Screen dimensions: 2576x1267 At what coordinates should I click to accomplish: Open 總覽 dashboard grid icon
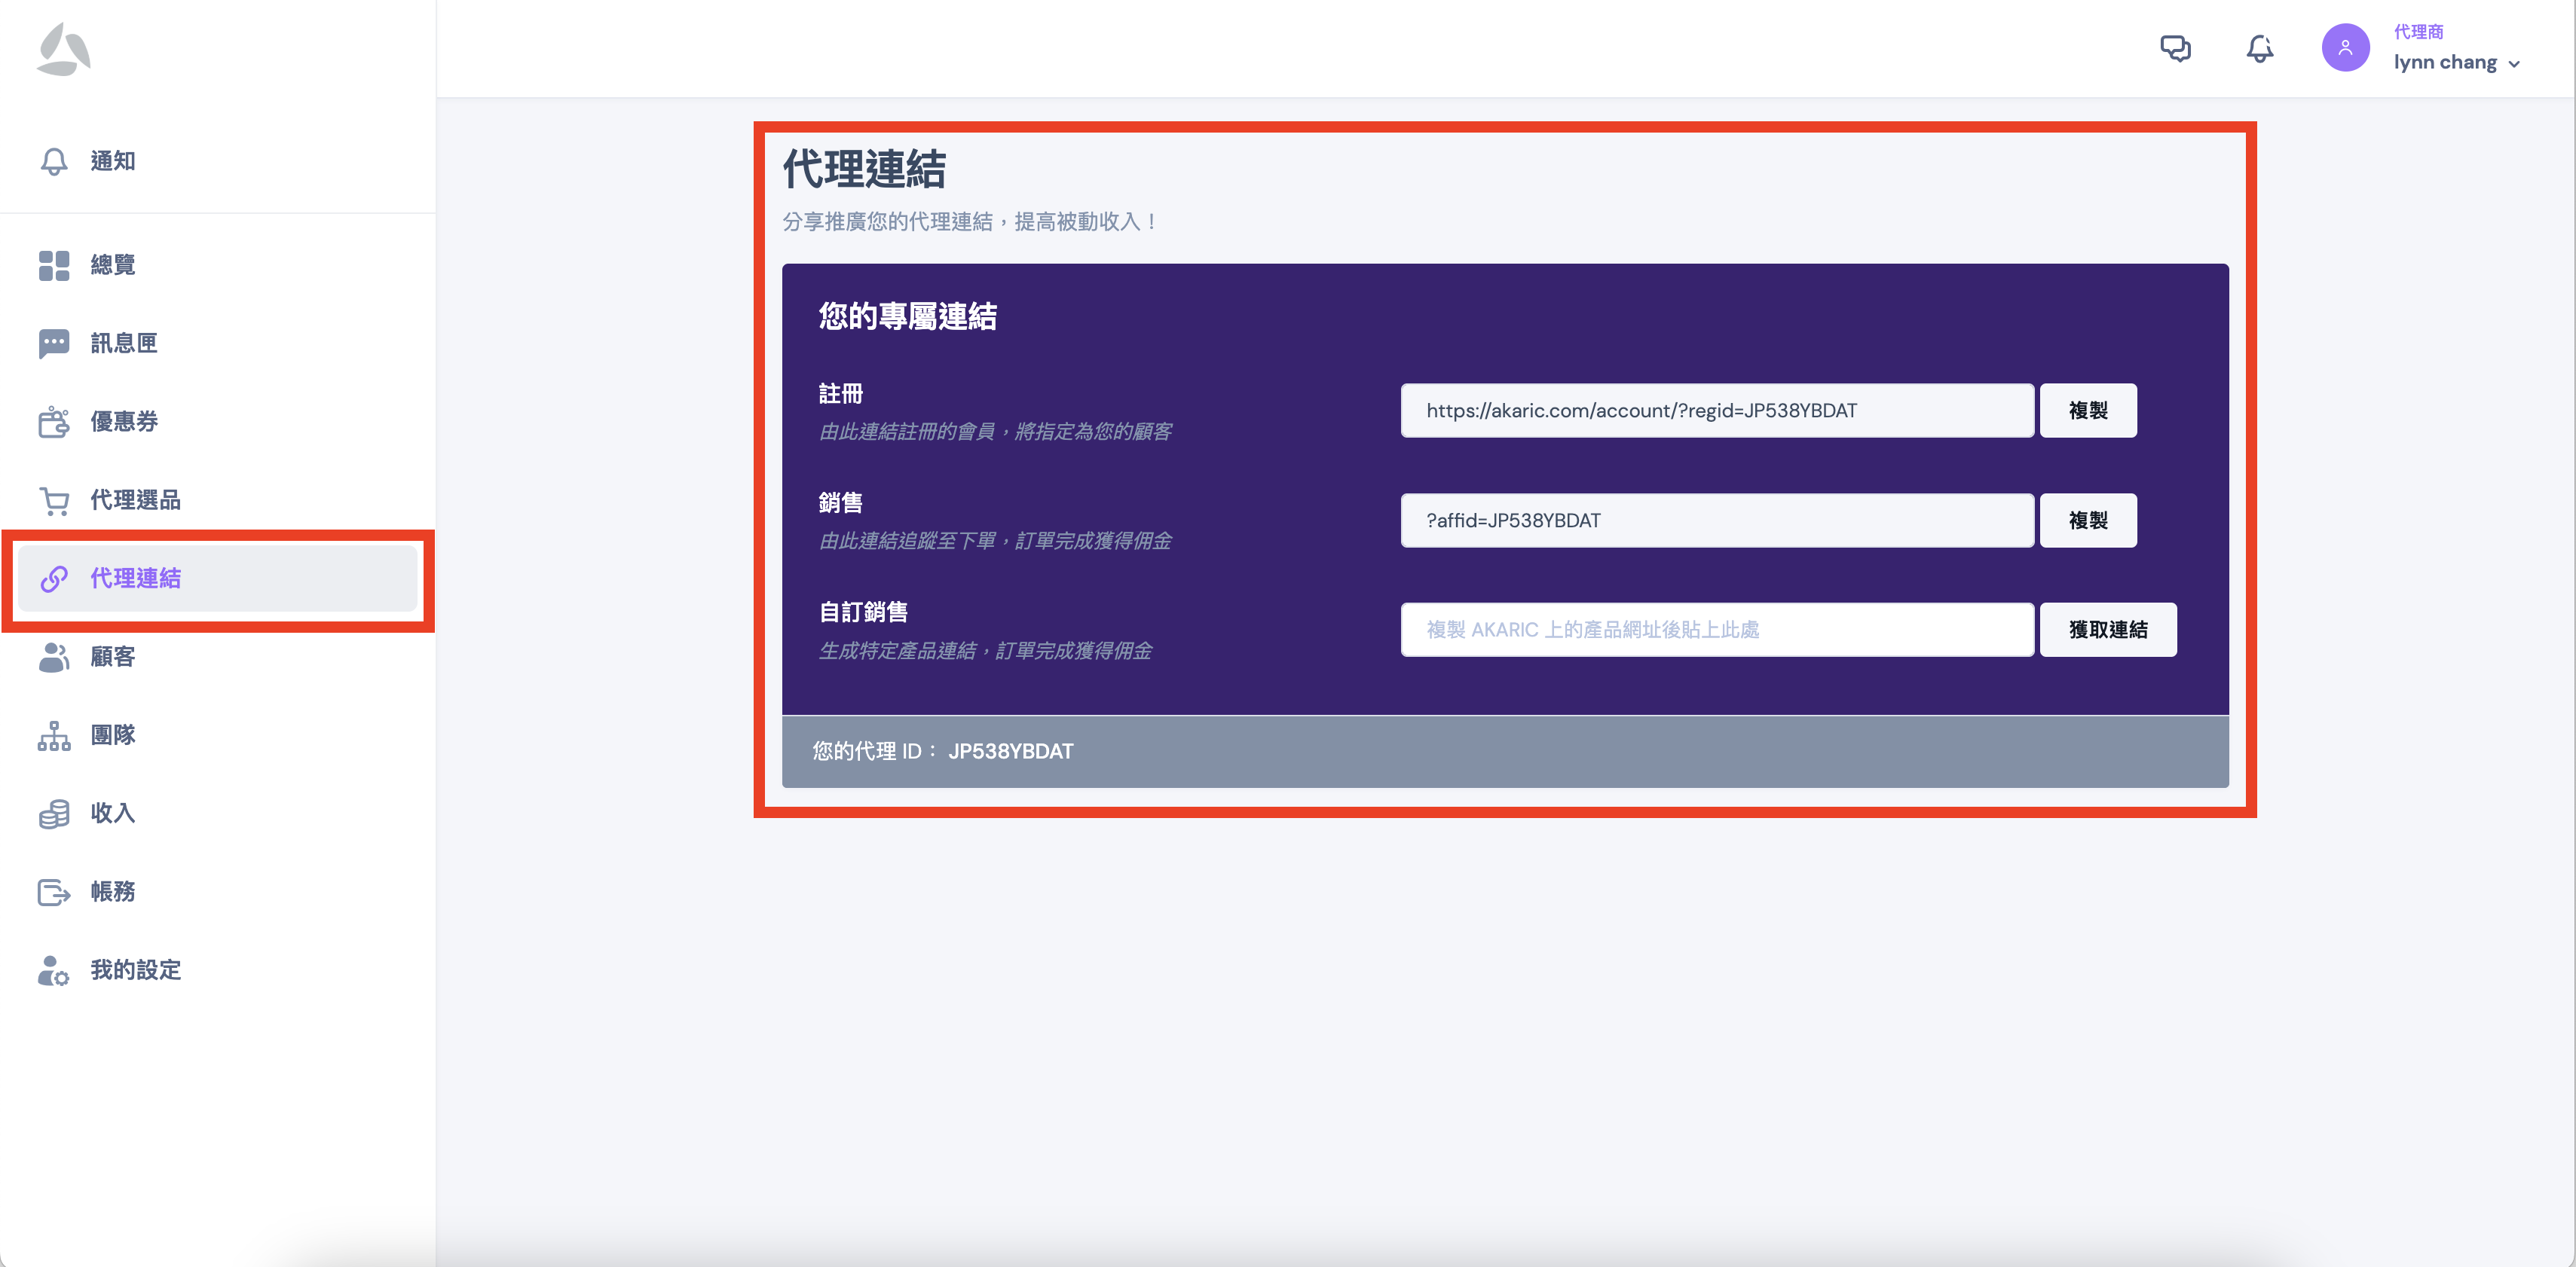(54, 265)
